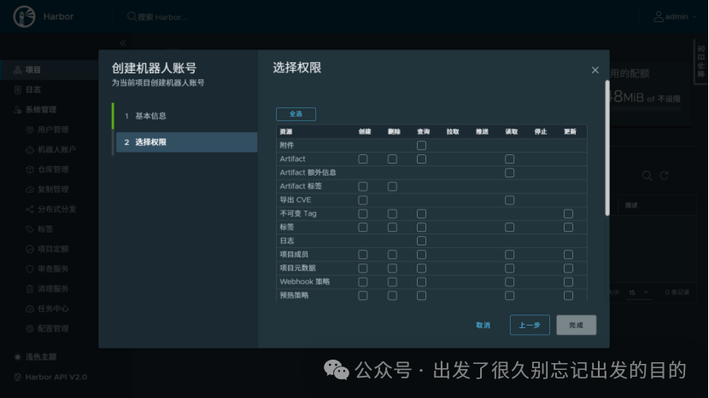Click the 完成 finish button
The height and width of the screenshot is (398, 709).
pos(576,325)
